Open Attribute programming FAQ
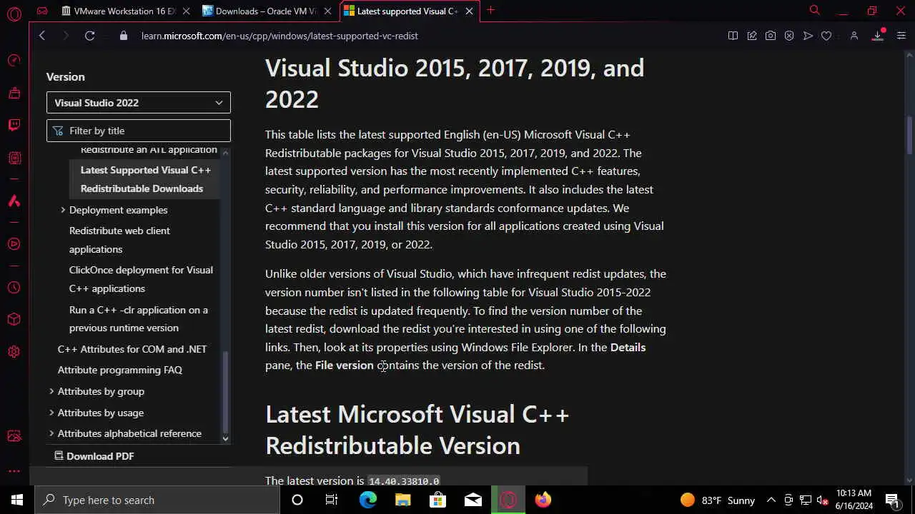The image size is (915, 514). pyautogui.click(x=120, y=370)
